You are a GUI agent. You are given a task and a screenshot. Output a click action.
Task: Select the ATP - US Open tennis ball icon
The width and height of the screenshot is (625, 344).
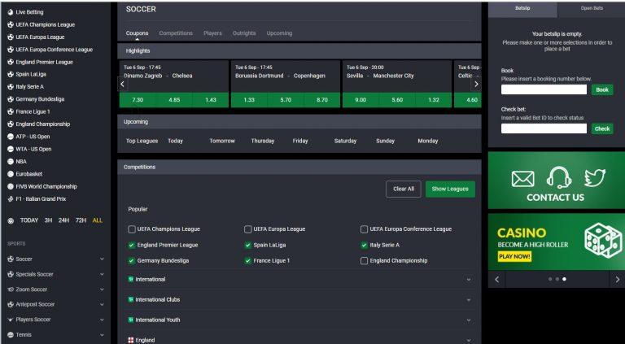[x=11, y=136]
